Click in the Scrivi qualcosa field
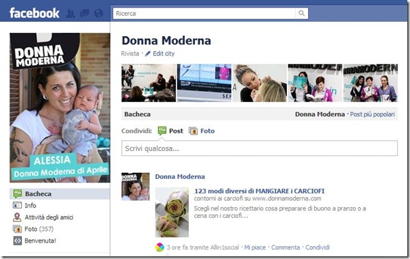The width and height of the screenshot is (410, 259). (259, 148)
